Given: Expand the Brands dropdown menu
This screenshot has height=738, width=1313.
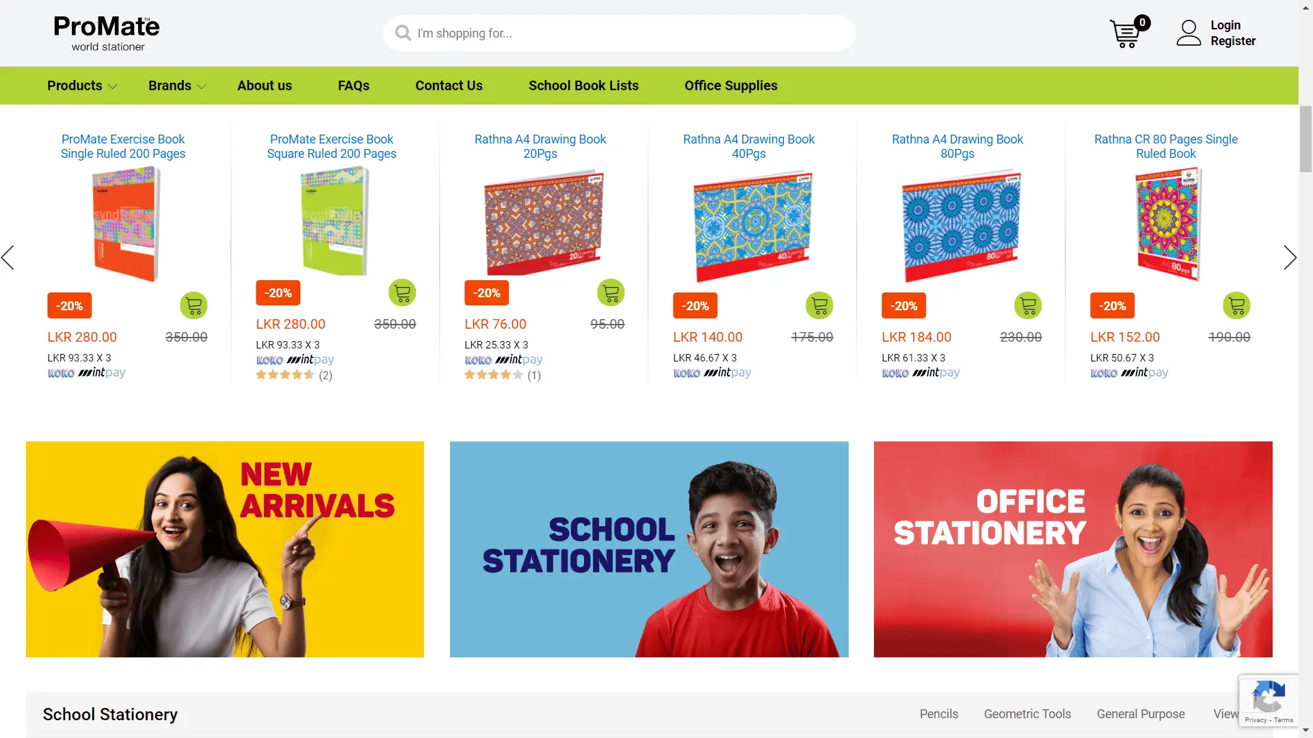Looking at the screenshot, I should [x=177, y=85].
